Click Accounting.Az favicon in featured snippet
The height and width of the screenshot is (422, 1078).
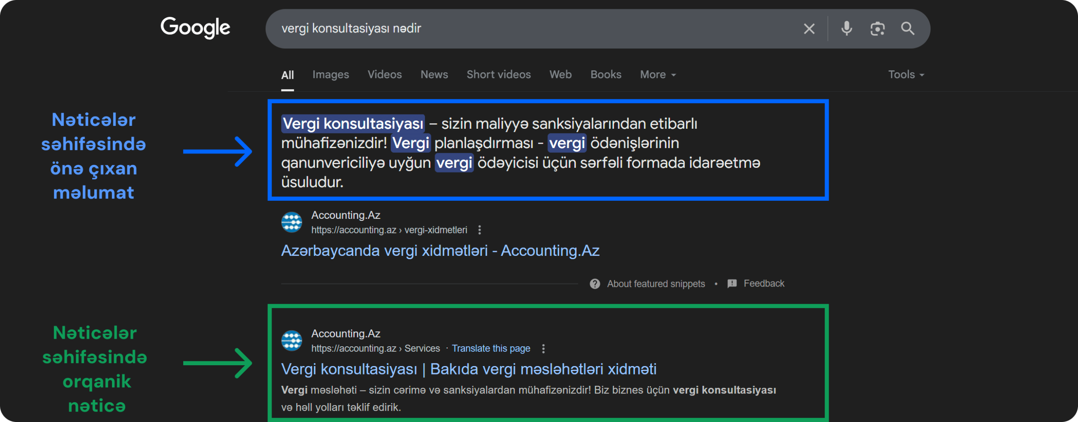click(291, 222)
